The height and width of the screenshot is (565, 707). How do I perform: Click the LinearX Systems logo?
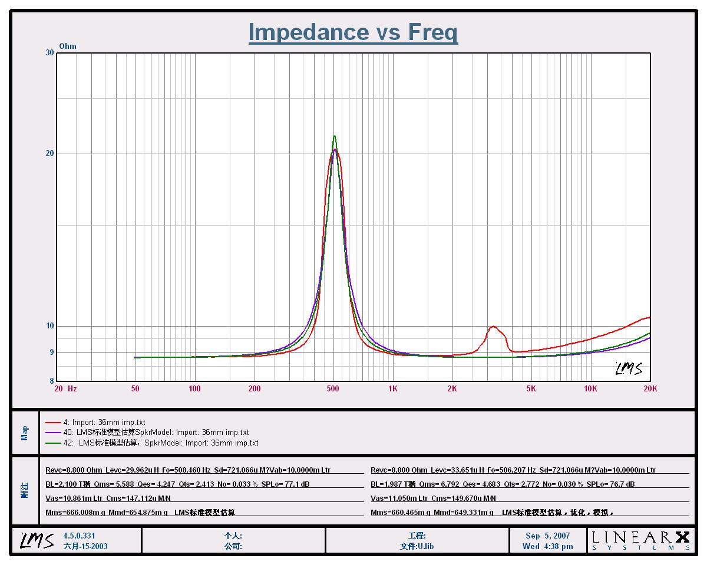coord(640,540)
